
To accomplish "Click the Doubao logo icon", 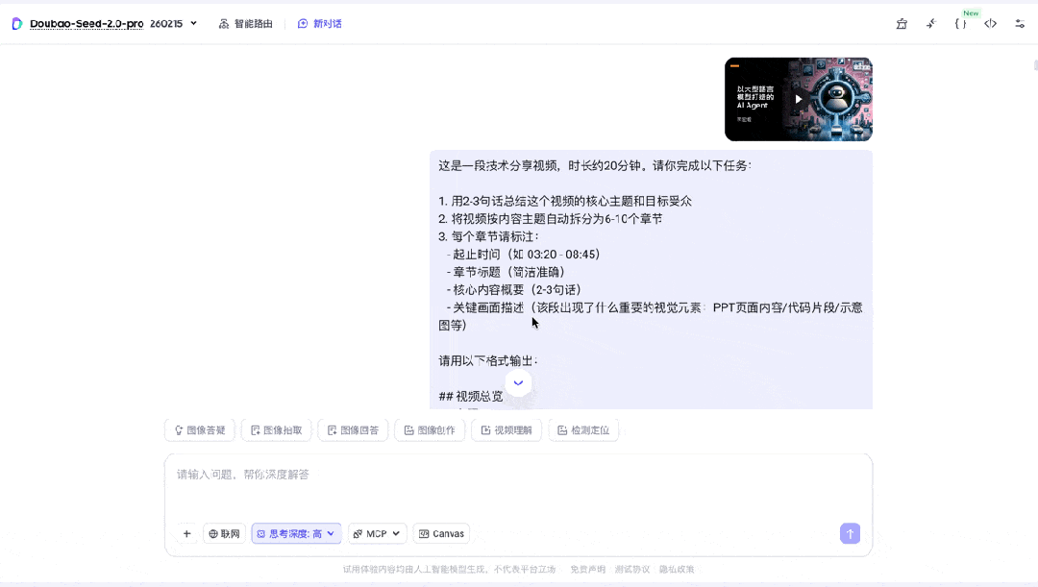I will pyautogui.click(x=15, y=21).
